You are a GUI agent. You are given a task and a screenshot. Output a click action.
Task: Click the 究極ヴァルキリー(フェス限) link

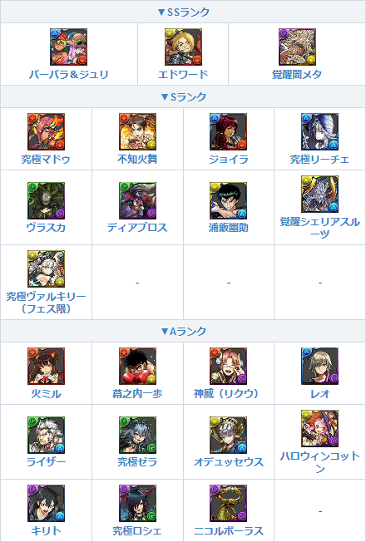point(46,303)
